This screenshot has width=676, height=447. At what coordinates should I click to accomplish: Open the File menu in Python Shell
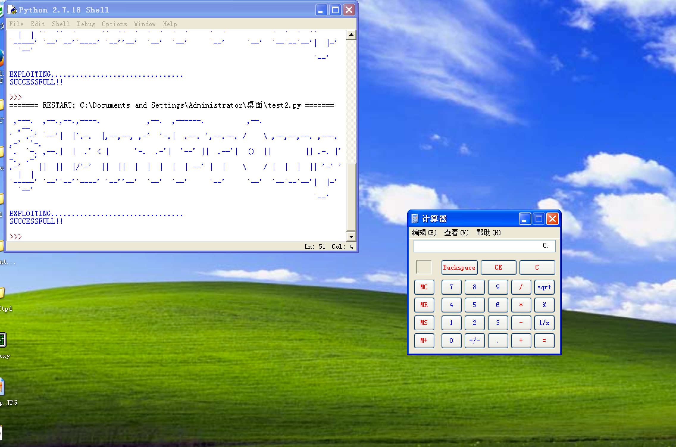(x=16, y=24)
